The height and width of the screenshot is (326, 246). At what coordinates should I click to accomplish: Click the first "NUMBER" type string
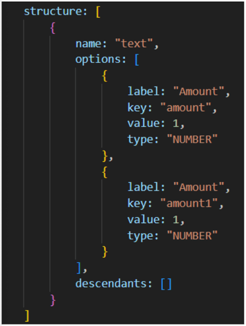point(192,139)
